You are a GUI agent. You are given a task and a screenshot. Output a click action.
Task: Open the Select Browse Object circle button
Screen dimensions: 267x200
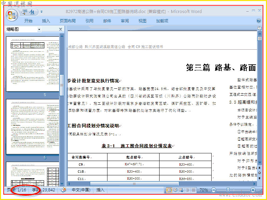[260, 173]
